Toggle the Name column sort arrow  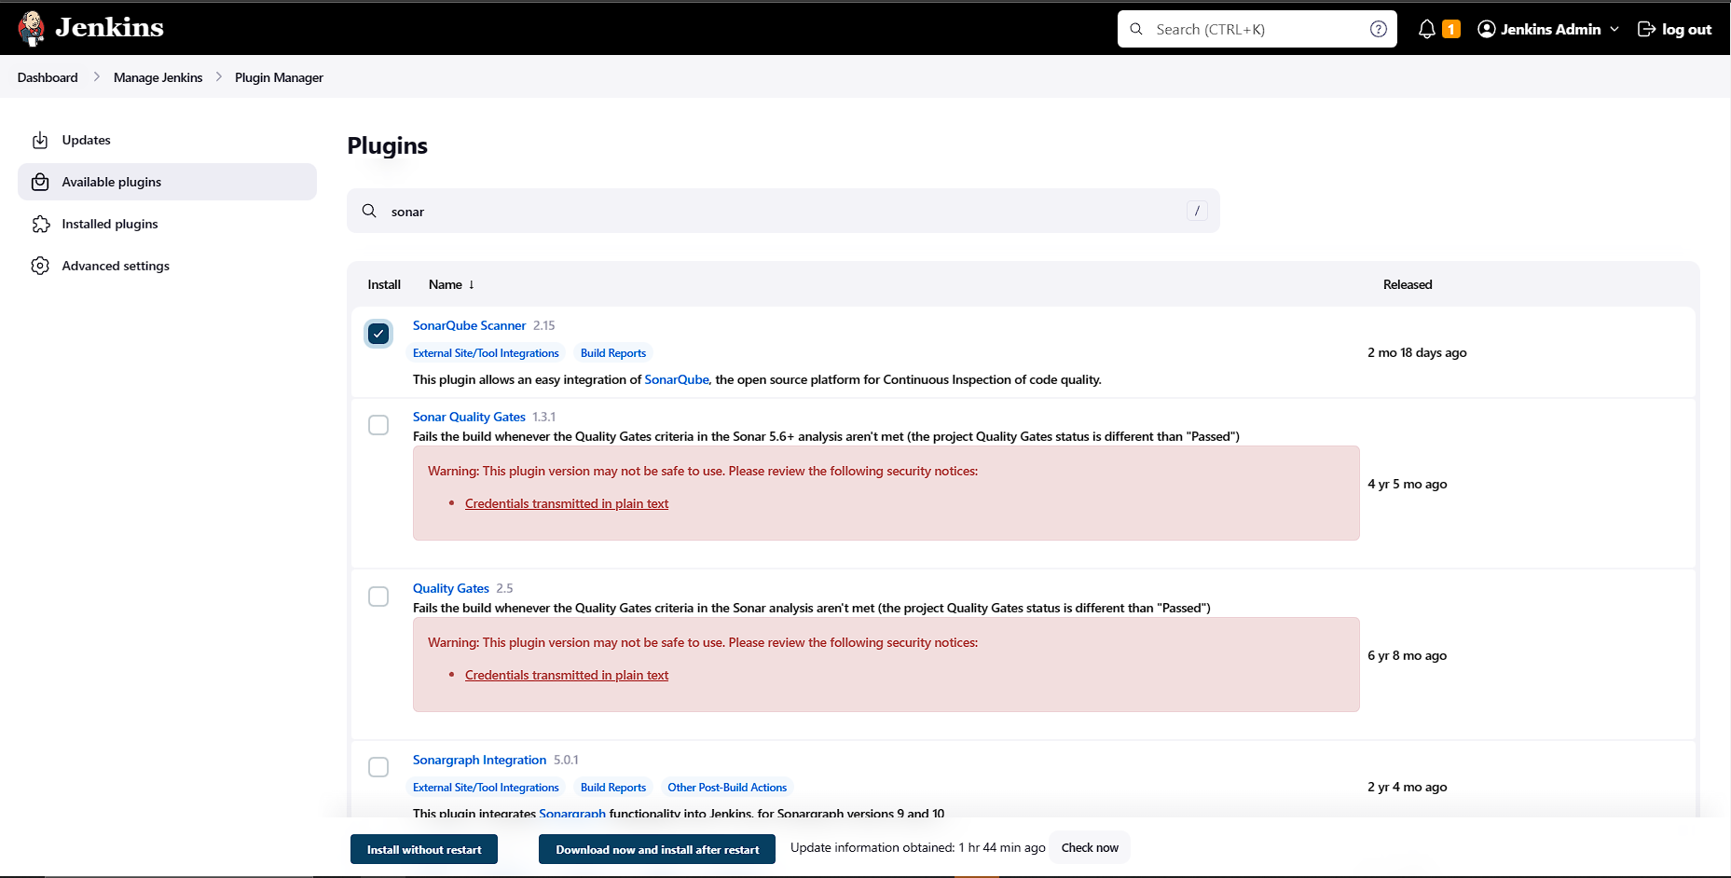coord(471,284)
